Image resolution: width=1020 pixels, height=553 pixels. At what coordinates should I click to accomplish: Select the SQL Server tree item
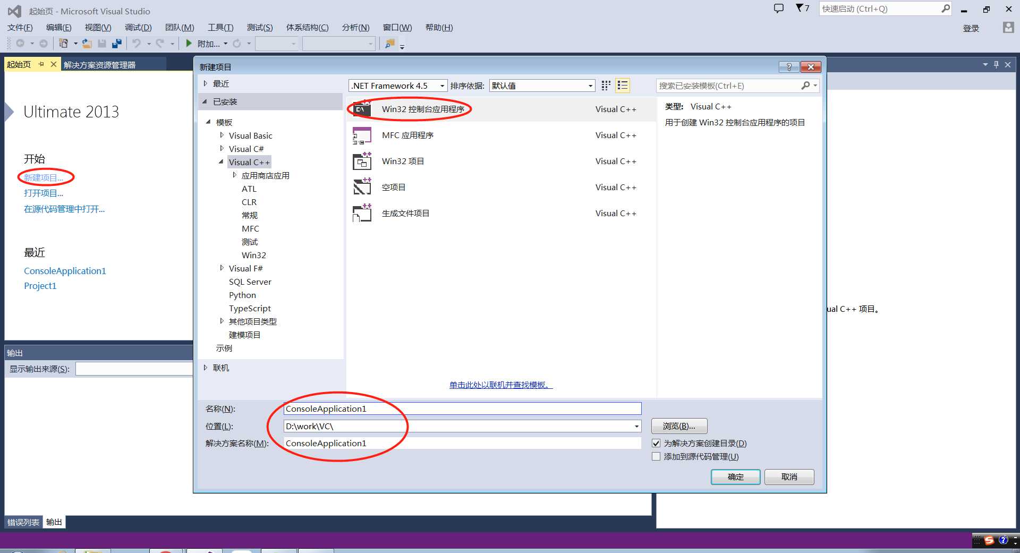click(x=250, y=282)
